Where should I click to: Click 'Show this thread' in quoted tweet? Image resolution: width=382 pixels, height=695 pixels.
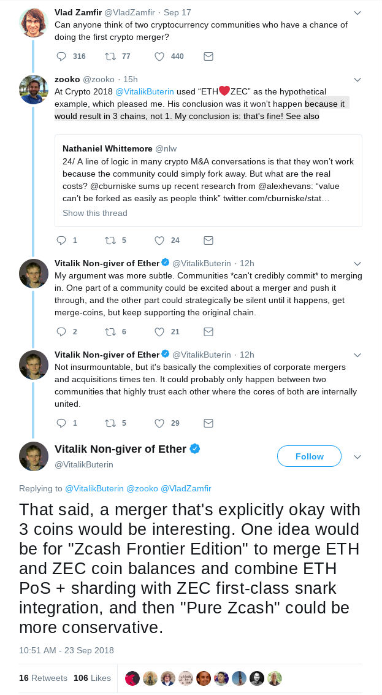pos(95,213)
